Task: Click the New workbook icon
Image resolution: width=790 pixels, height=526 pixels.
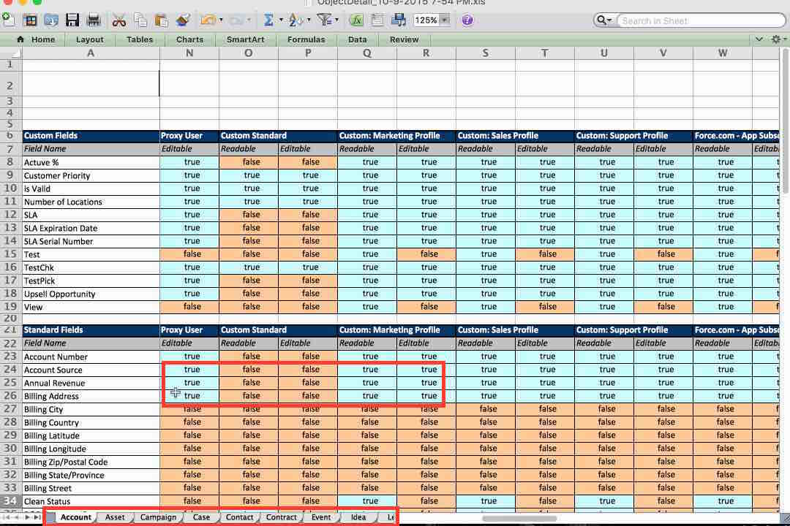Action: pos(9,20)
